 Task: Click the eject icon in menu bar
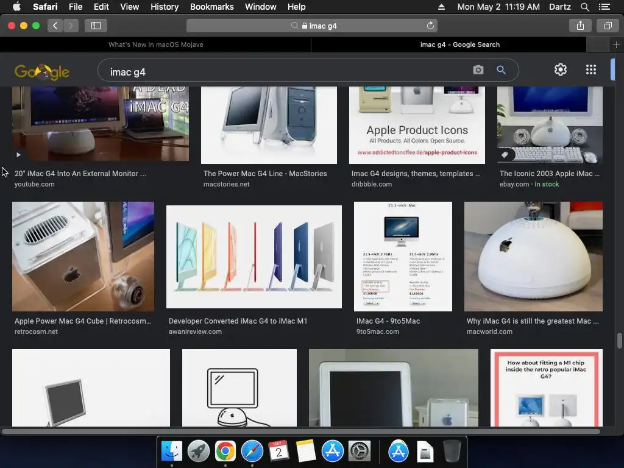coord(441,7)
